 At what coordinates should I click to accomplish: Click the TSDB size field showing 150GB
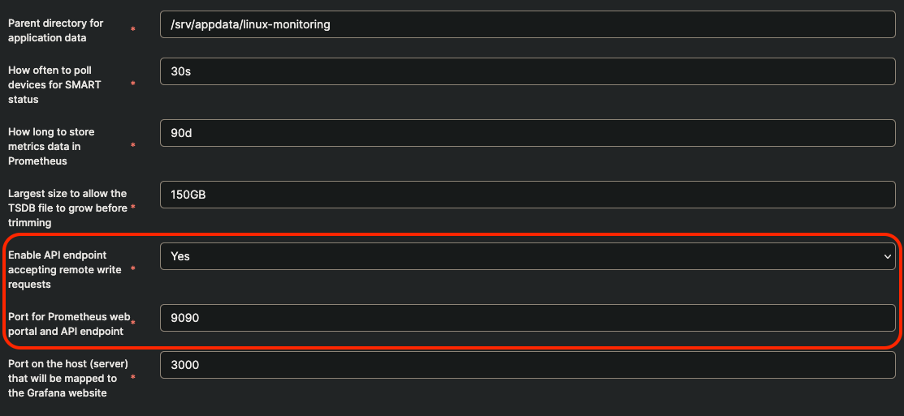[527, 195]
